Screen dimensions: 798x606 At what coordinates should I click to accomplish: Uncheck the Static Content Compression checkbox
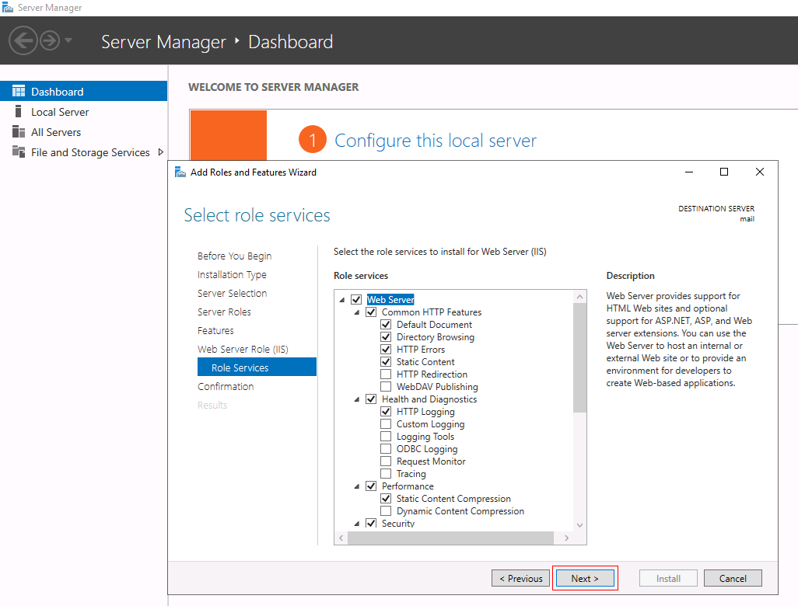pos(386,498)
